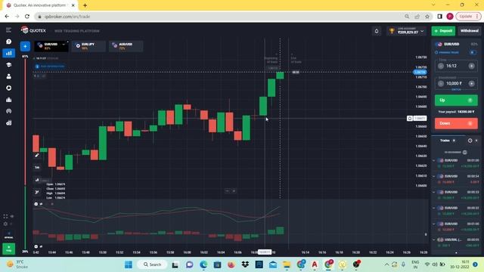Open settings gear icon at bottom left

(5, 224)
